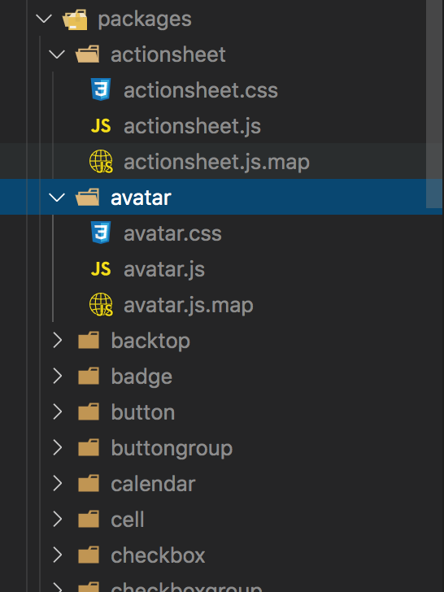Click the explorer vertical scrollbar thumb

click(434, 104)
